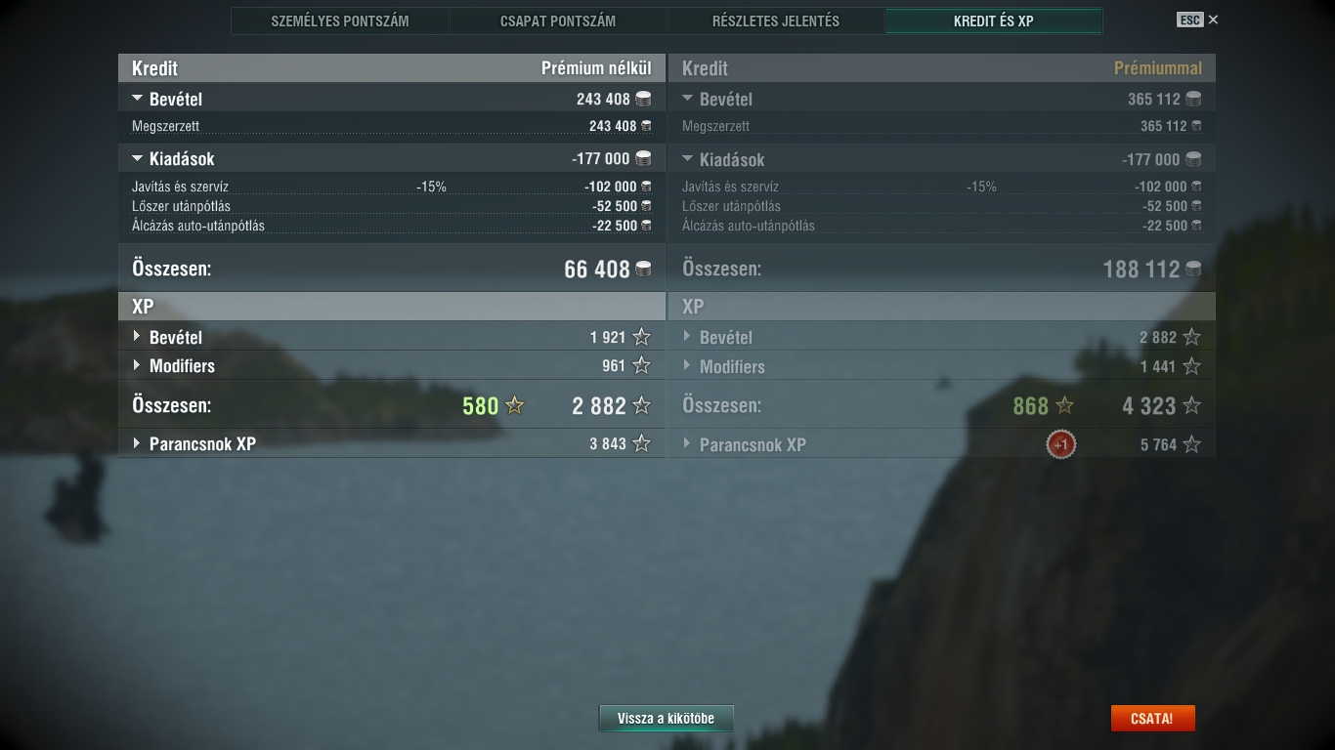Open the Csapat pontszám tab
The width and height of the screenshot is (1335, 750).
(x=558, y=21)
